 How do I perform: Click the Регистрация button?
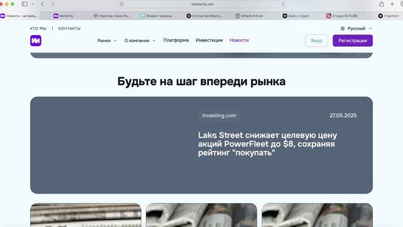(x=353, y=40)
